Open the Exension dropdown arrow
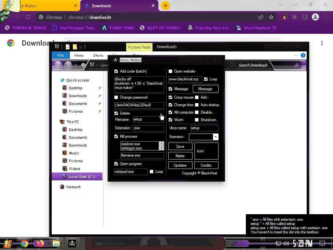 [216, 137]
